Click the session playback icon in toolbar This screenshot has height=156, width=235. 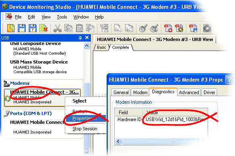click(x=207, y=28)
